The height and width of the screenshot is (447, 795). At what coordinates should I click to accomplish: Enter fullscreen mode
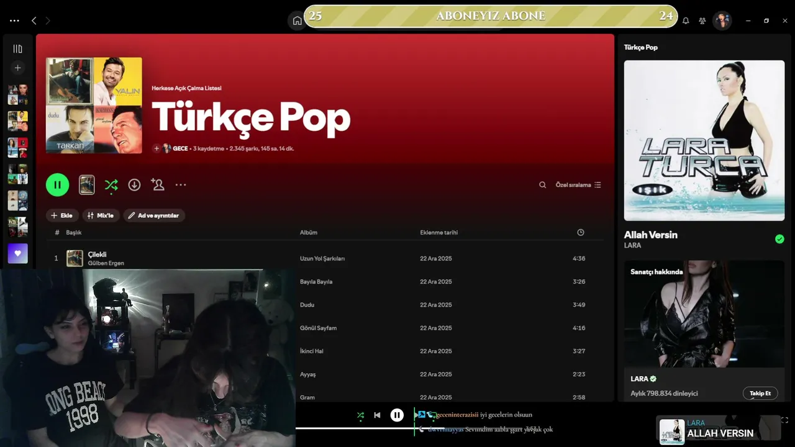784,420
